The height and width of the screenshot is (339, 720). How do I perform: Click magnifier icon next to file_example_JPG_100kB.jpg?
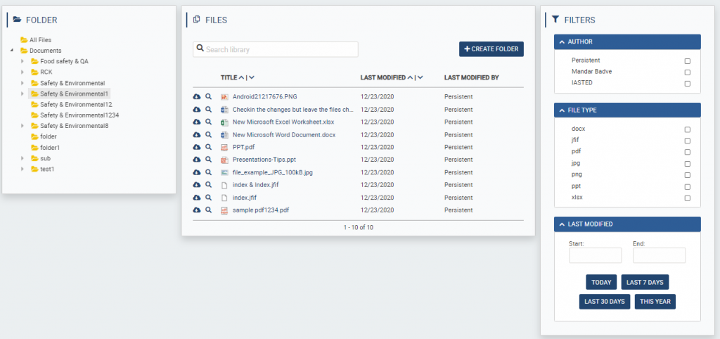209,172
